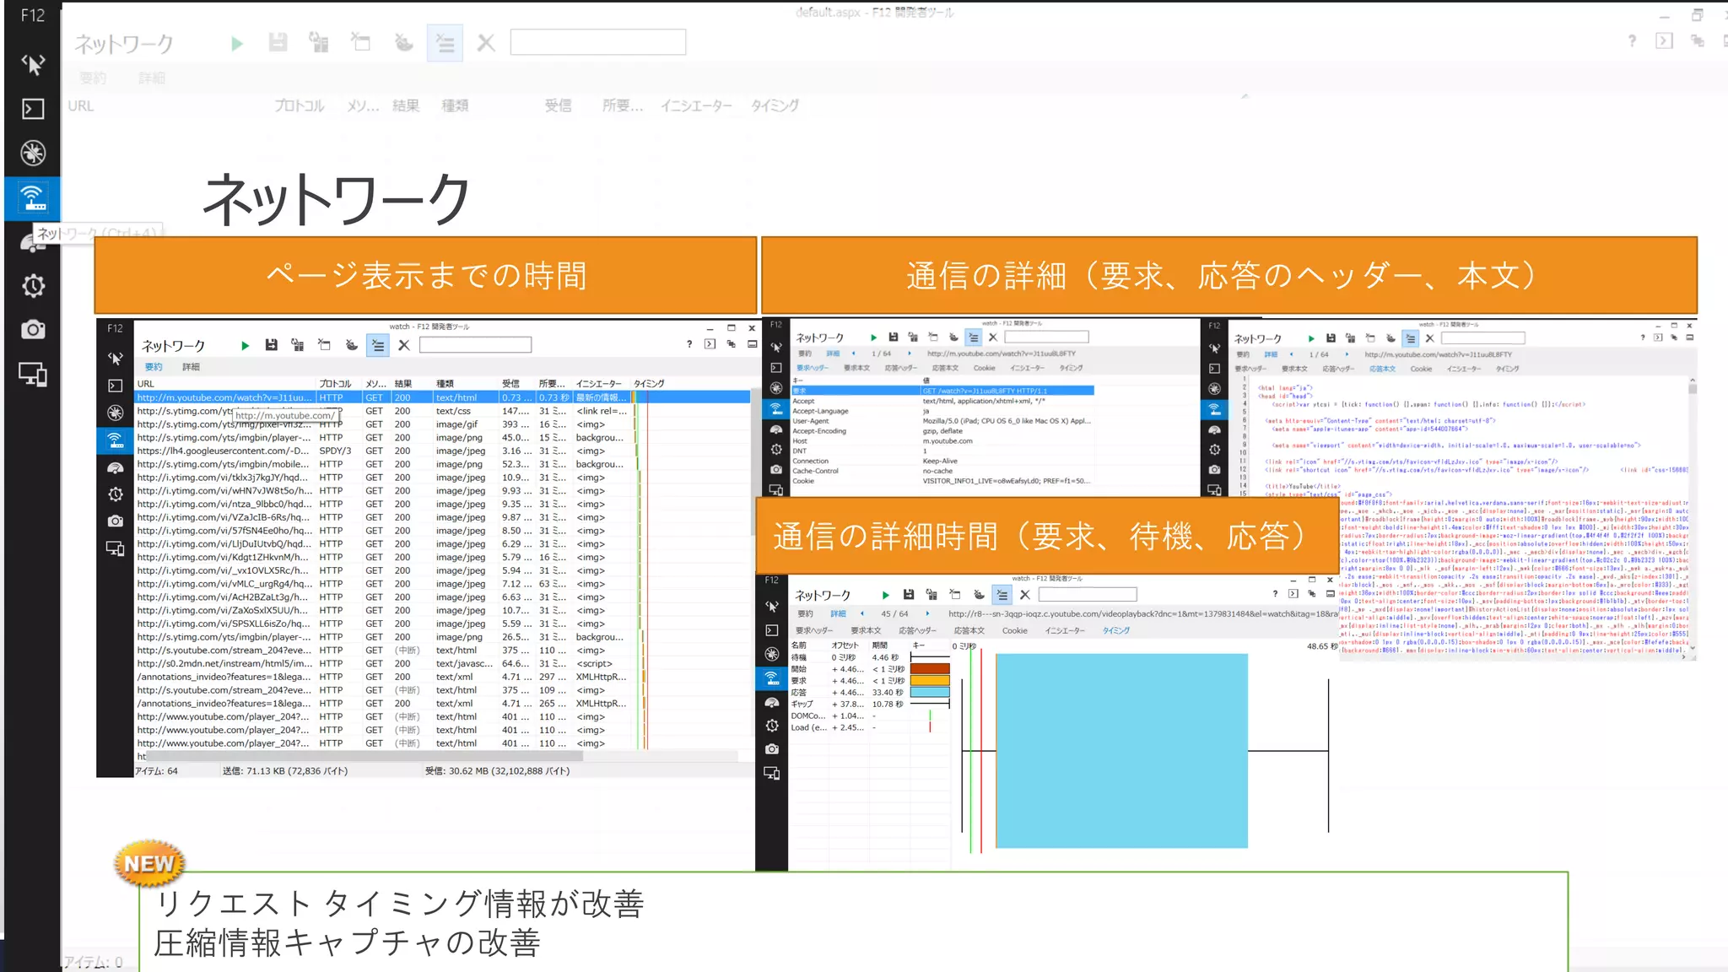
Task: Select blue 応答本文 tab in response-body screenshot
Action: click(x=1381, y=369)
